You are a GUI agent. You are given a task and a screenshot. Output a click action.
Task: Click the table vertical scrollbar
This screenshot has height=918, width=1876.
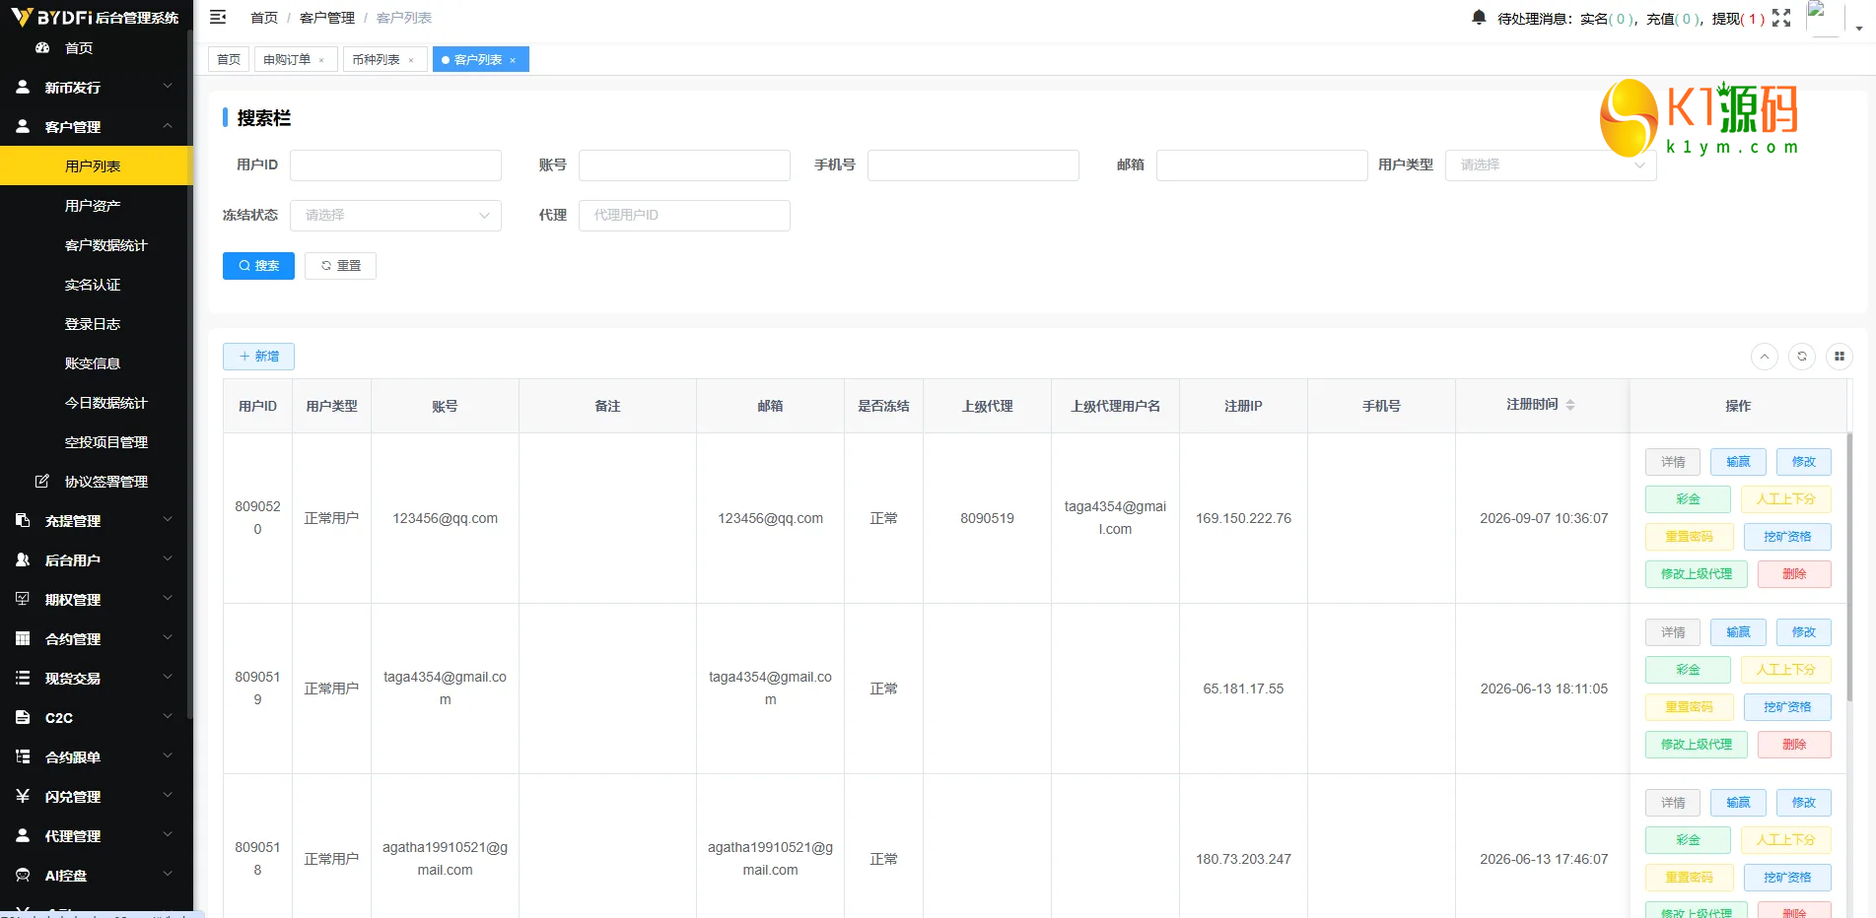pyautogui.click(x=1849, y=566)
